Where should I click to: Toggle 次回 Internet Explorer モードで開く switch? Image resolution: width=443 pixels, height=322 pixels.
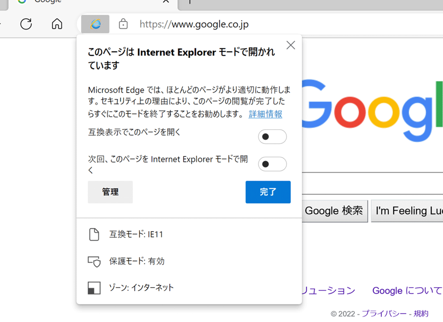click(273, 164)
